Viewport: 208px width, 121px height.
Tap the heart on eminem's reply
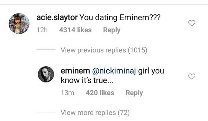pyautogui.click(x=192, y=76)
